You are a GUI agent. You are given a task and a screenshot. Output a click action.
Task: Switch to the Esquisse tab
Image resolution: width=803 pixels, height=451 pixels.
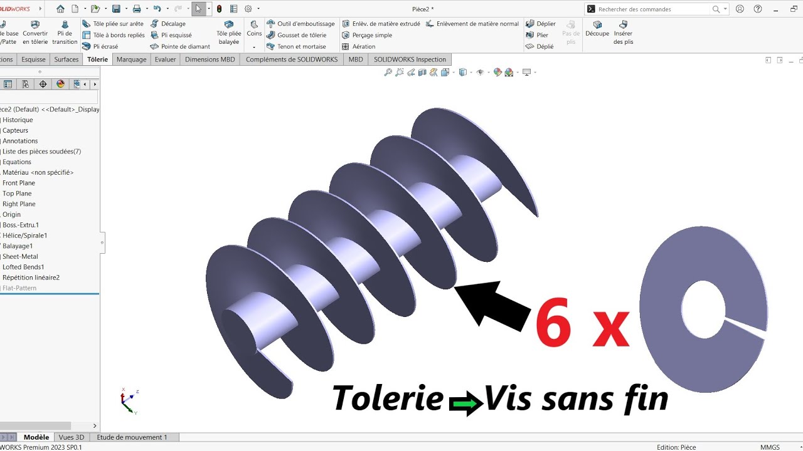(x=33, y=60)
